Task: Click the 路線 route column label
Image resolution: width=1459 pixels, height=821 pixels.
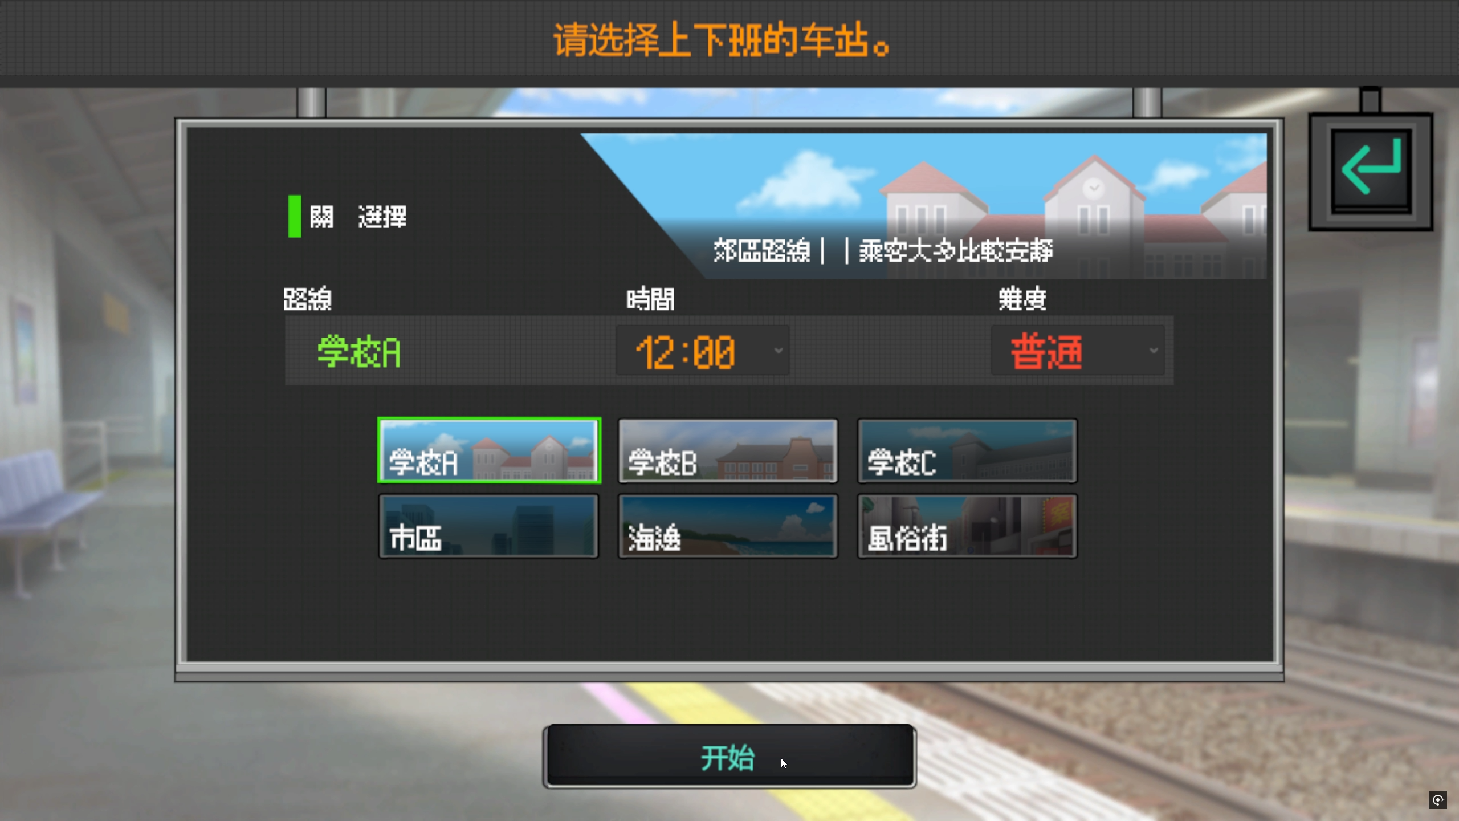Action: coord(307,299)
